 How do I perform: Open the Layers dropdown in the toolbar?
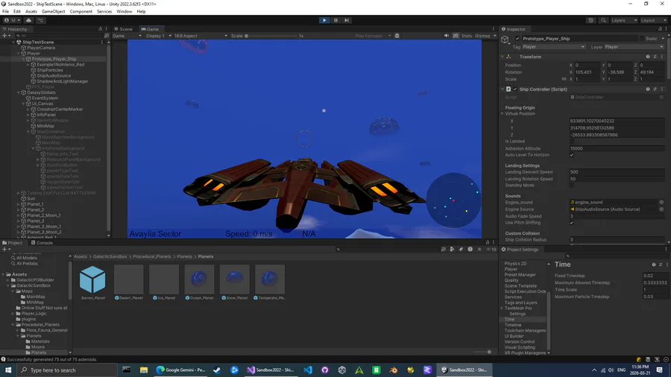coord(624,20)
